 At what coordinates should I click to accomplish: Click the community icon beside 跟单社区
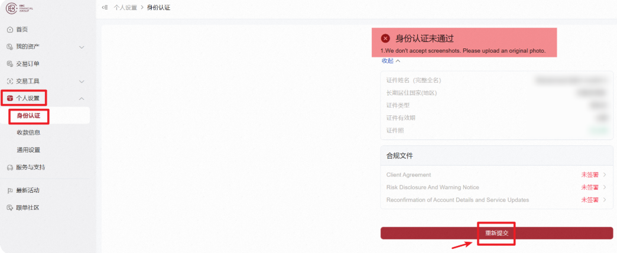coord(10,207)
